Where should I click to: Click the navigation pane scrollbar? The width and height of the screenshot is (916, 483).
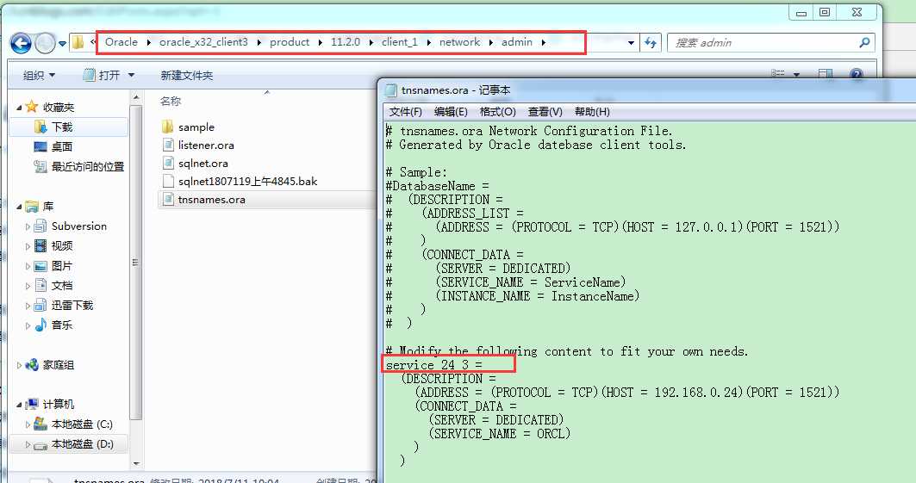136,263
